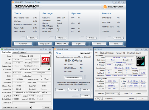Image resolution: width=149 pixels, height=110 pixels.
Task: Click the GPU Name field ATI Radeon HD 4200
Action: coord(26,56)
